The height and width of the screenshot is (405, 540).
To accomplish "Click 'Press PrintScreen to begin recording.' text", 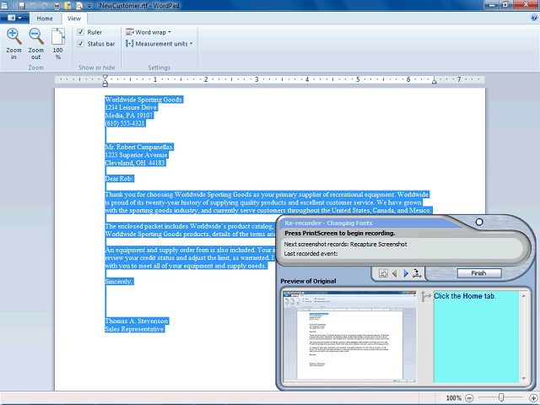I will (340, 233).
